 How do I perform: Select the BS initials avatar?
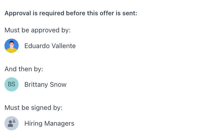12,84
